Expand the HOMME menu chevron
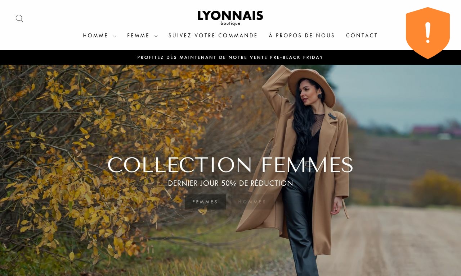Viewport: 461px width, 276px height. click(x=115, y=36)
